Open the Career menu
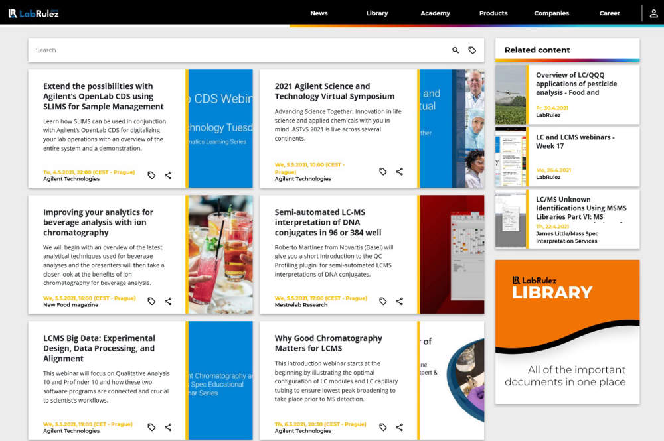The height and width of the screenshot is (441, 664). coord(610,13)
